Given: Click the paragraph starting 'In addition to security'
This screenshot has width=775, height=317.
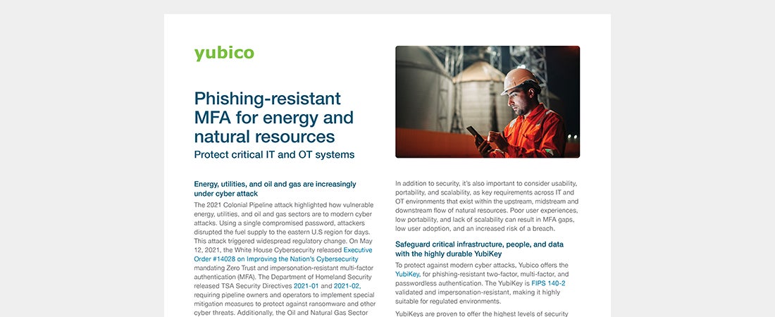Looking at the screenshot, I should coord(487,206).
